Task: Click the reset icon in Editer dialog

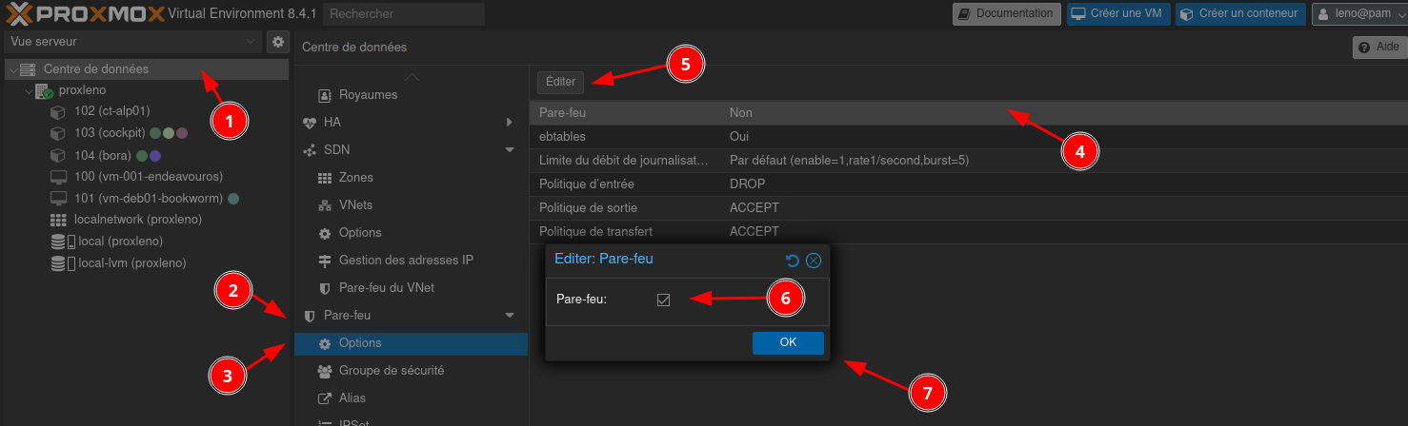Action: pyautogui.click(x=792, y=261)
